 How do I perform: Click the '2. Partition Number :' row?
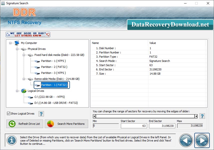pos(149,52)
